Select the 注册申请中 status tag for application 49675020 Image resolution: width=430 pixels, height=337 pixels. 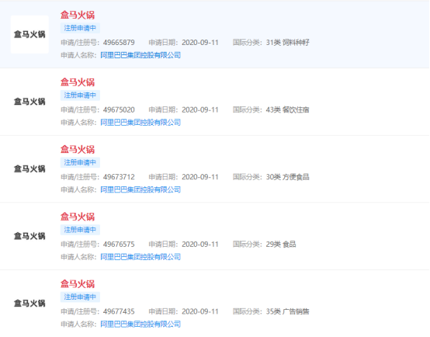pos(80,96)
